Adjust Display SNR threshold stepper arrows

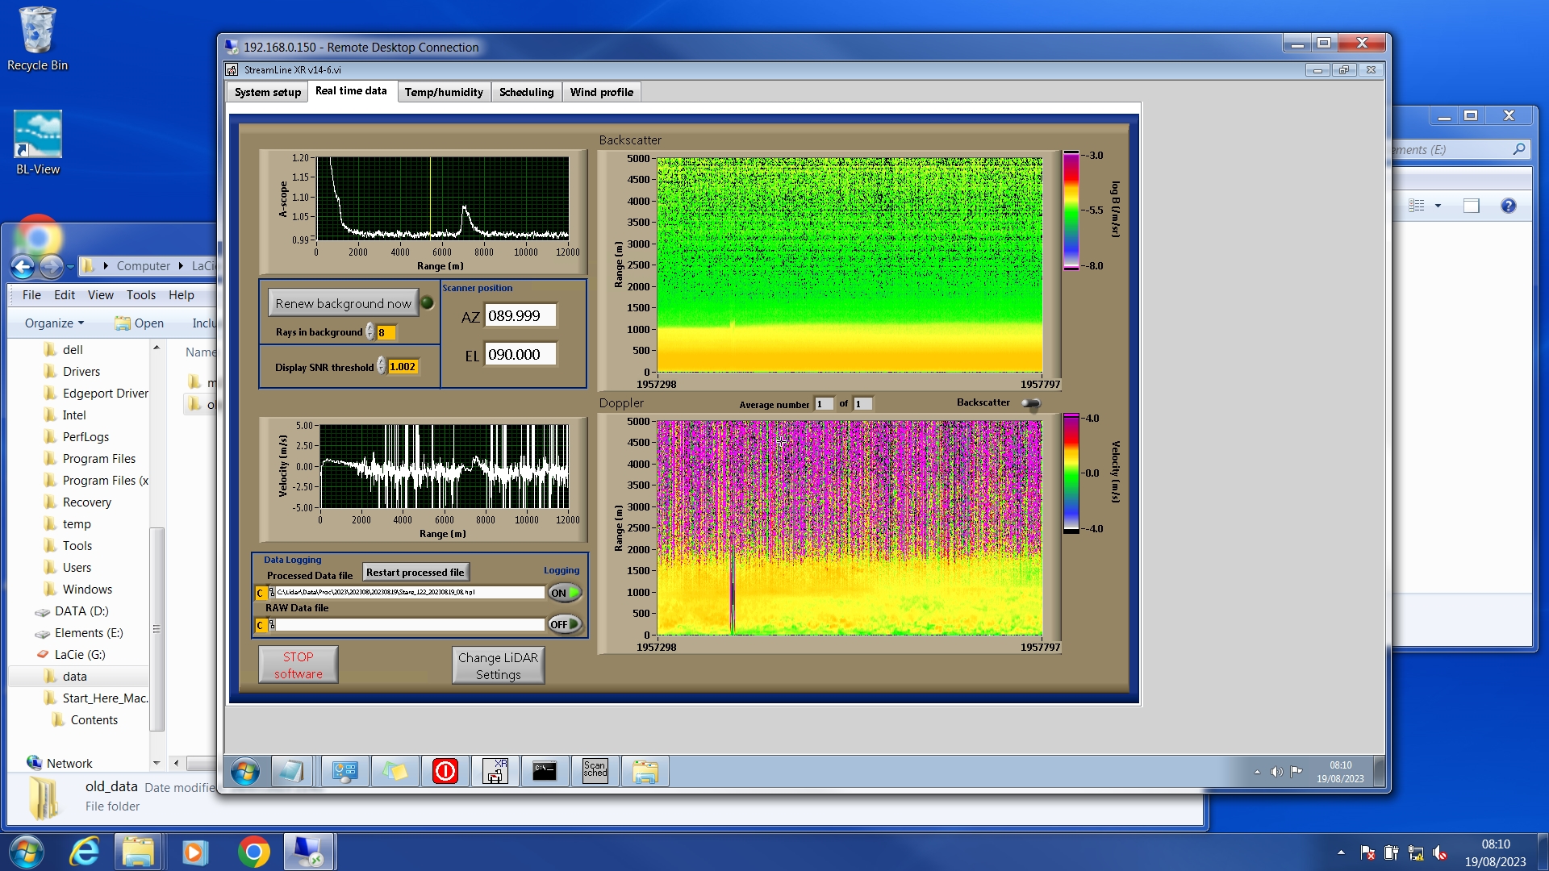pyautogui.click(x=381, y=366)
